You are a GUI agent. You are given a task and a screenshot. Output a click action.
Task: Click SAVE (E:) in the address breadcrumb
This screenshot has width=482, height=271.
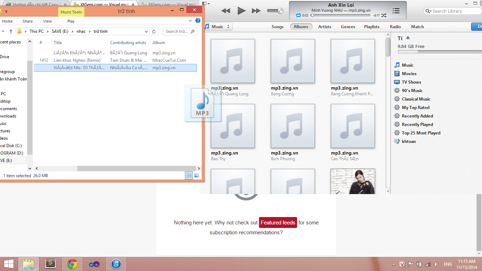tap(60, 31)
